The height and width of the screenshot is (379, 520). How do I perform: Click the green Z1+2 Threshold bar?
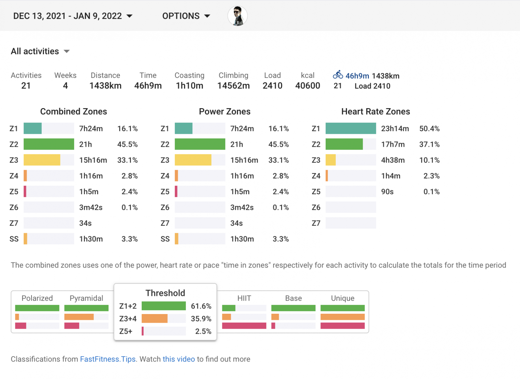(163, 306)
